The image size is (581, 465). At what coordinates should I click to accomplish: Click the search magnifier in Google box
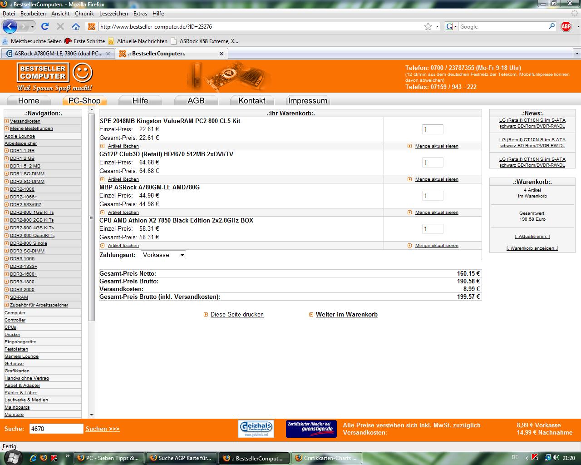pyautogui.click(x=552, y=26)
